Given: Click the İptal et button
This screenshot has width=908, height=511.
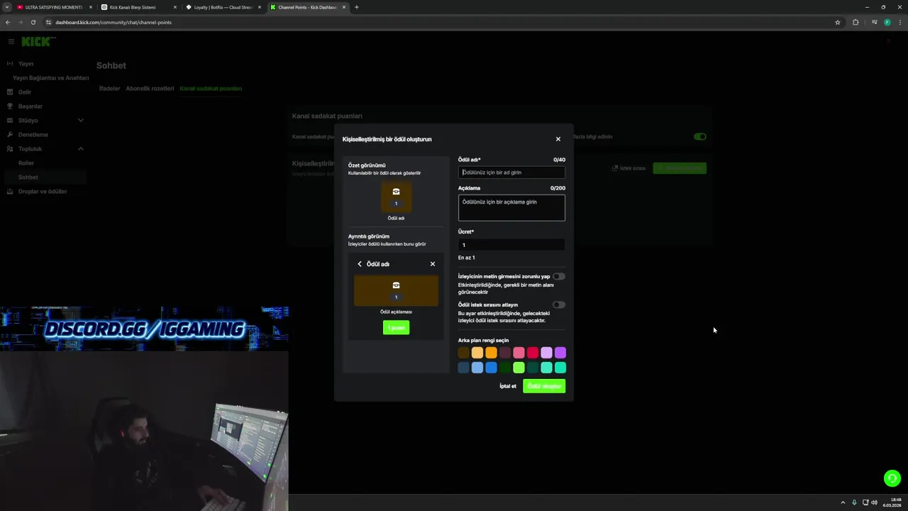Looking at the screenshot, I should [x=508, y=386].
